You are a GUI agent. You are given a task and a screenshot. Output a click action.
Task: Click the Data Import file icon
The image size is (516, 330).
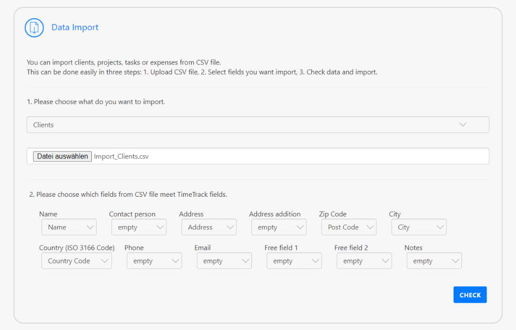pyautogui.click(x=34, y=28)
